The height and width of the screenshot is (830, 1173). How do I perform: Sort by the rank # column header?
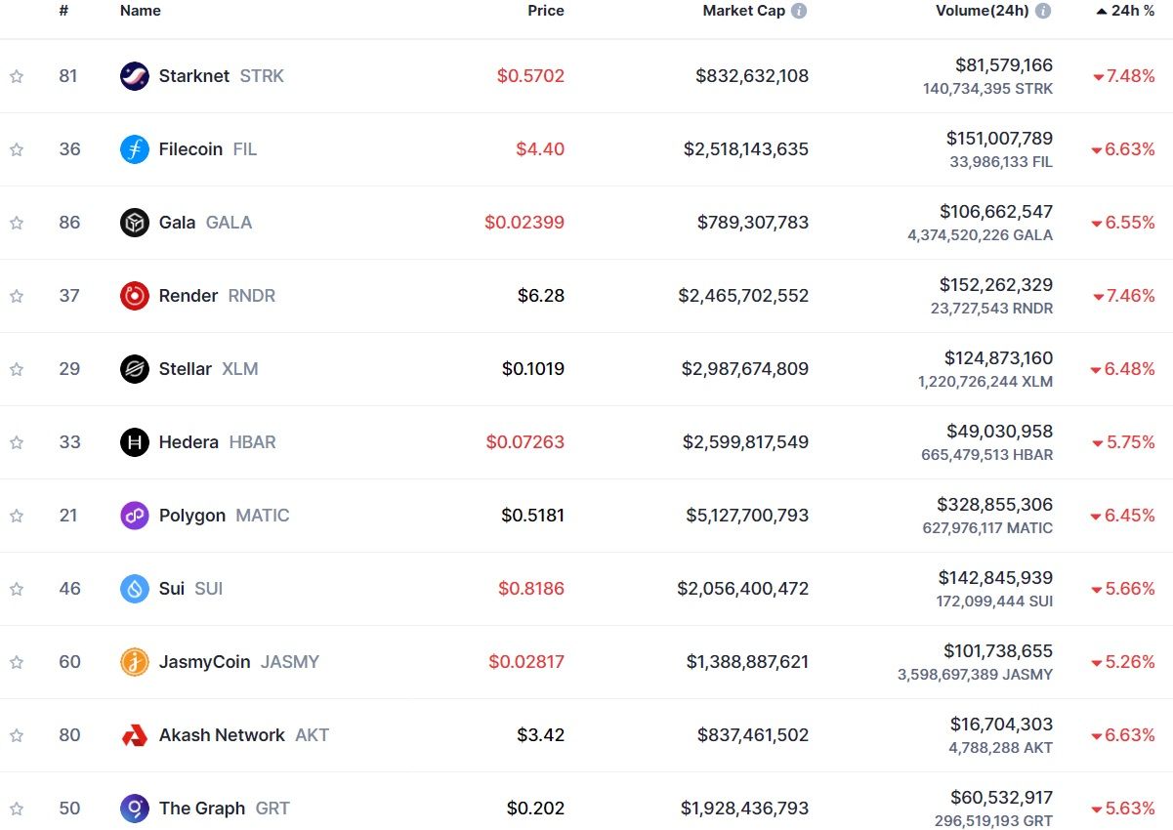tap(63, 11)
